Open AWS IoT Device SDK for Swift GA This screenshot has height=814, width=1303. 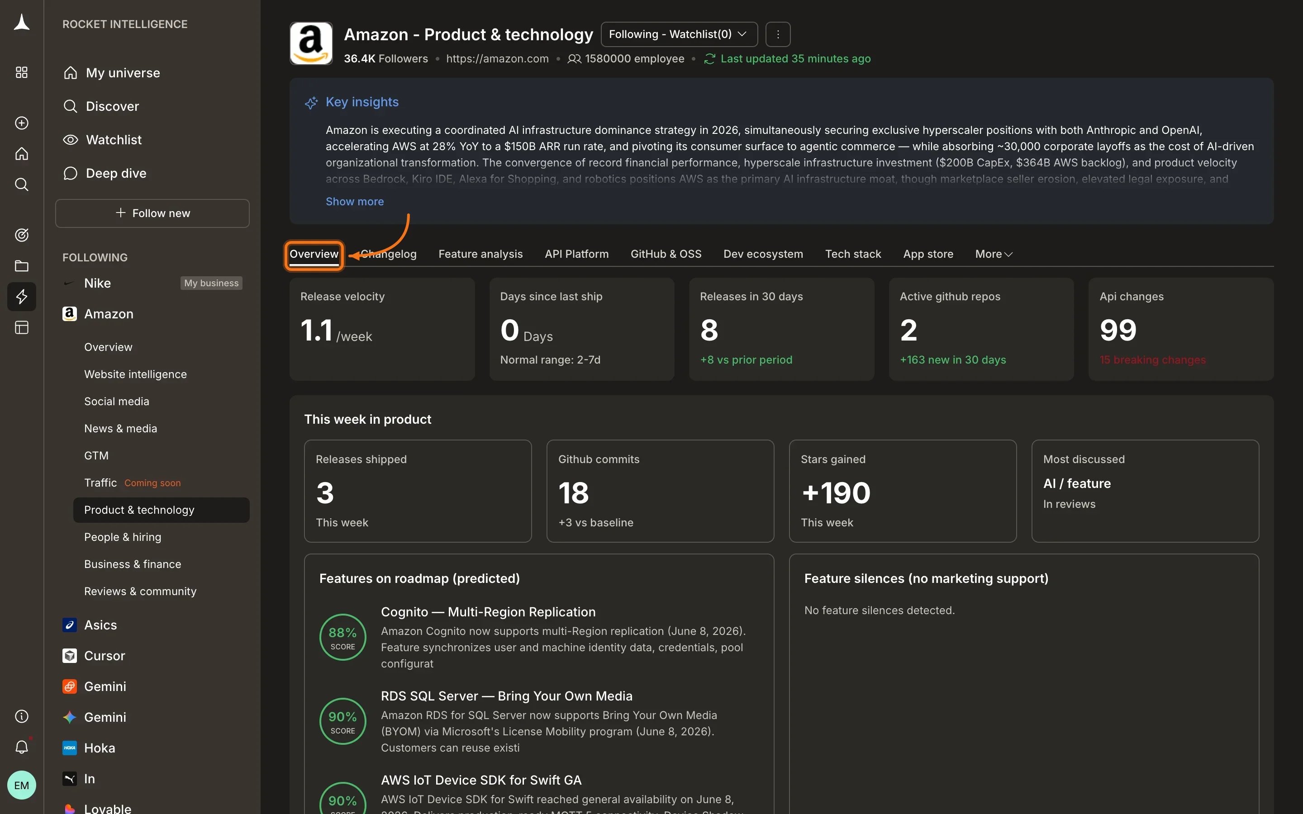click(481, 780)
